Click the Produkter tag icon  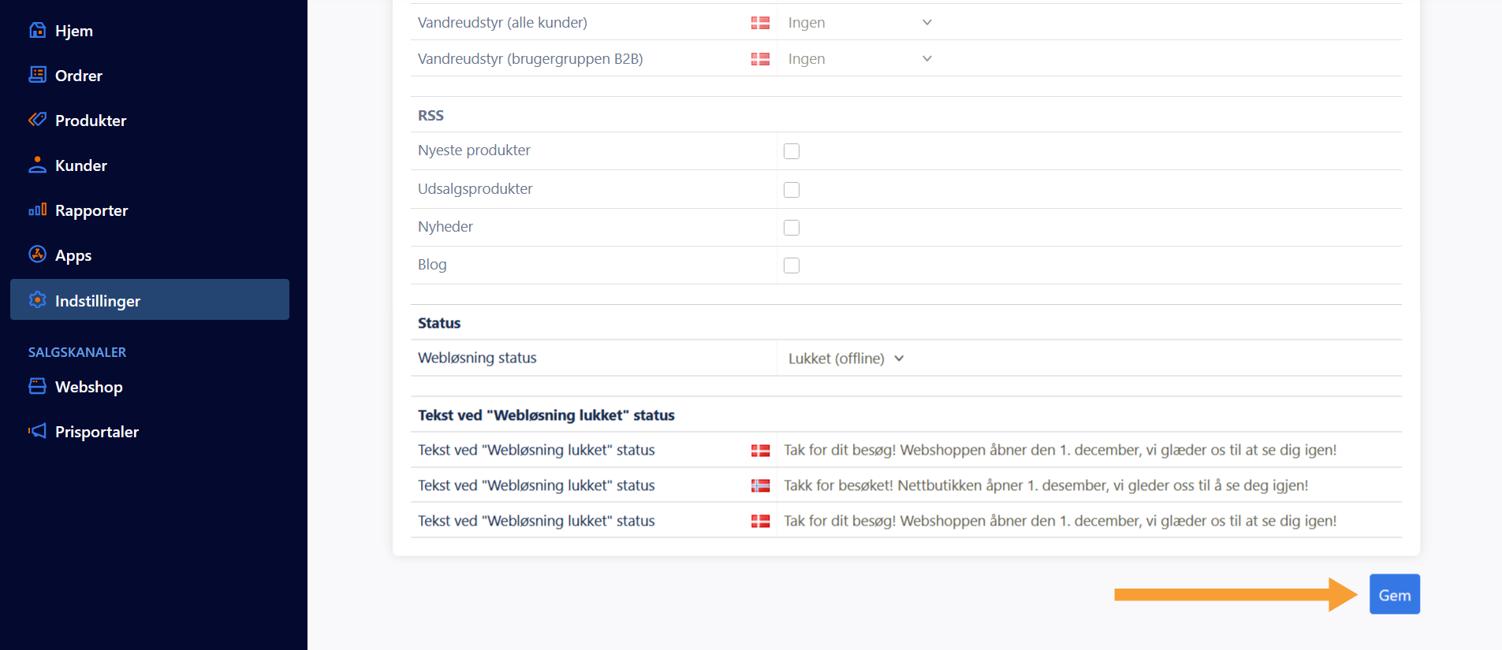tap(37, 120)
